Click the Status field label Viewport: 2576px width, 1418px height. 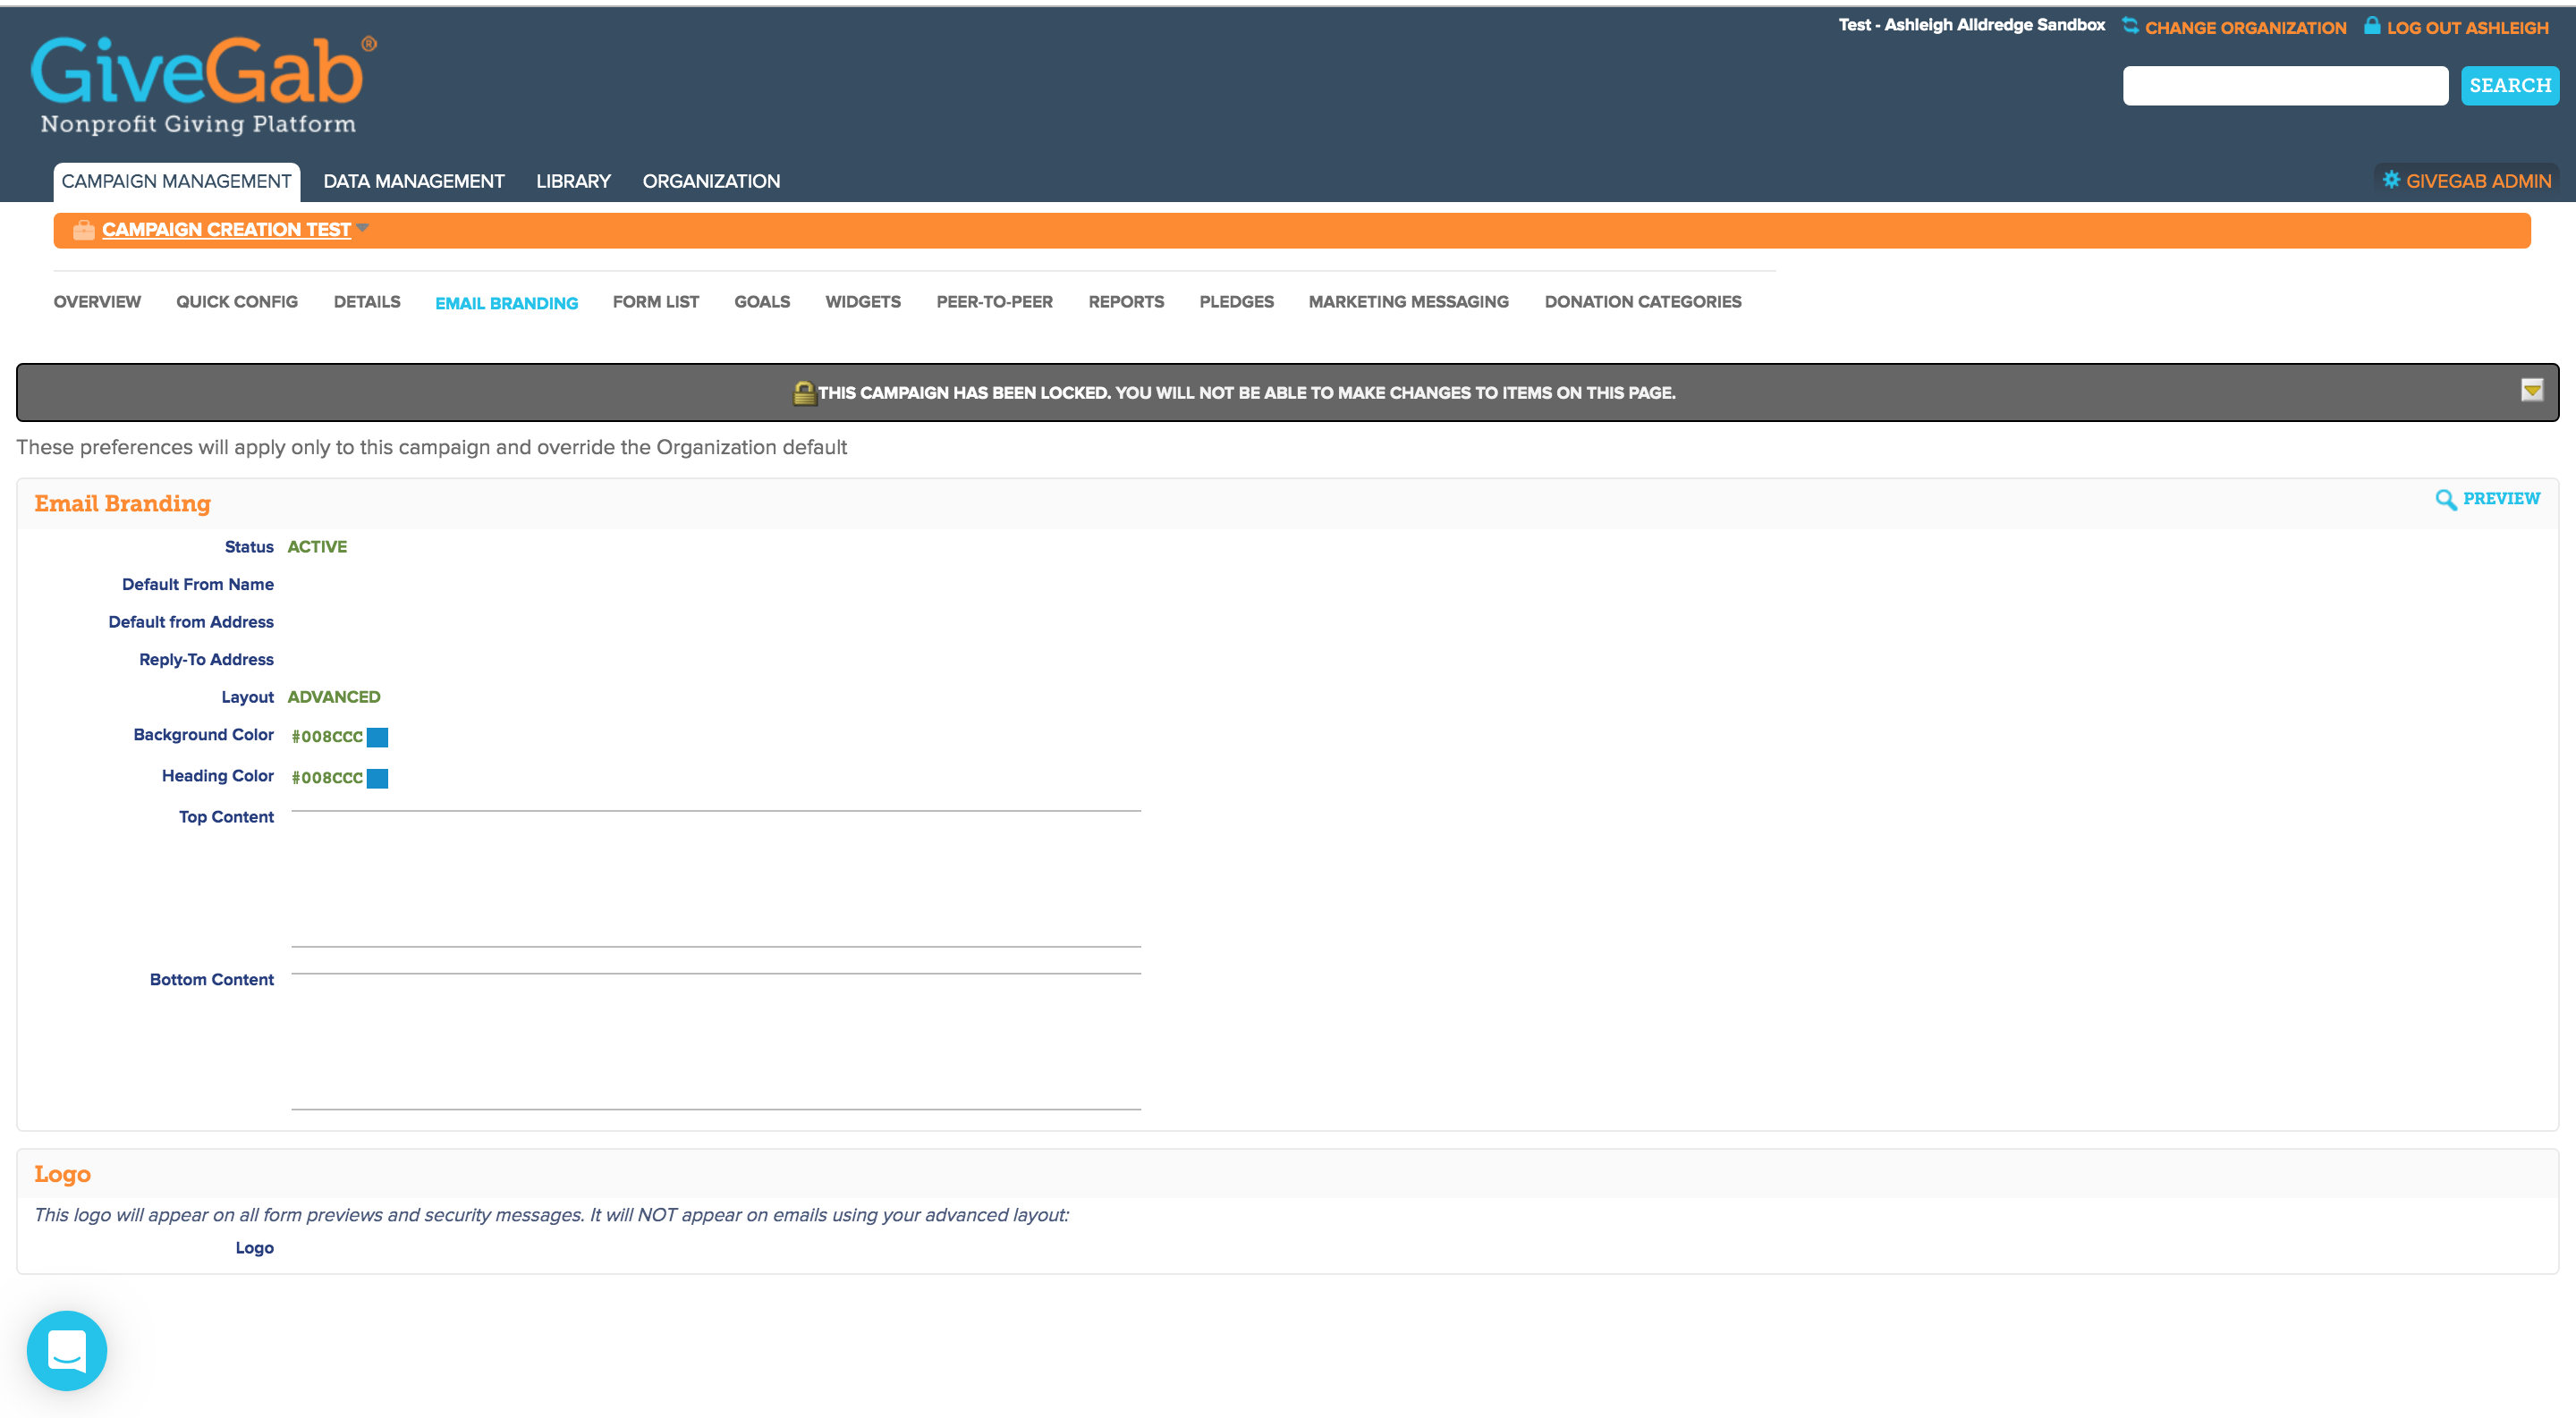(249, 546)
